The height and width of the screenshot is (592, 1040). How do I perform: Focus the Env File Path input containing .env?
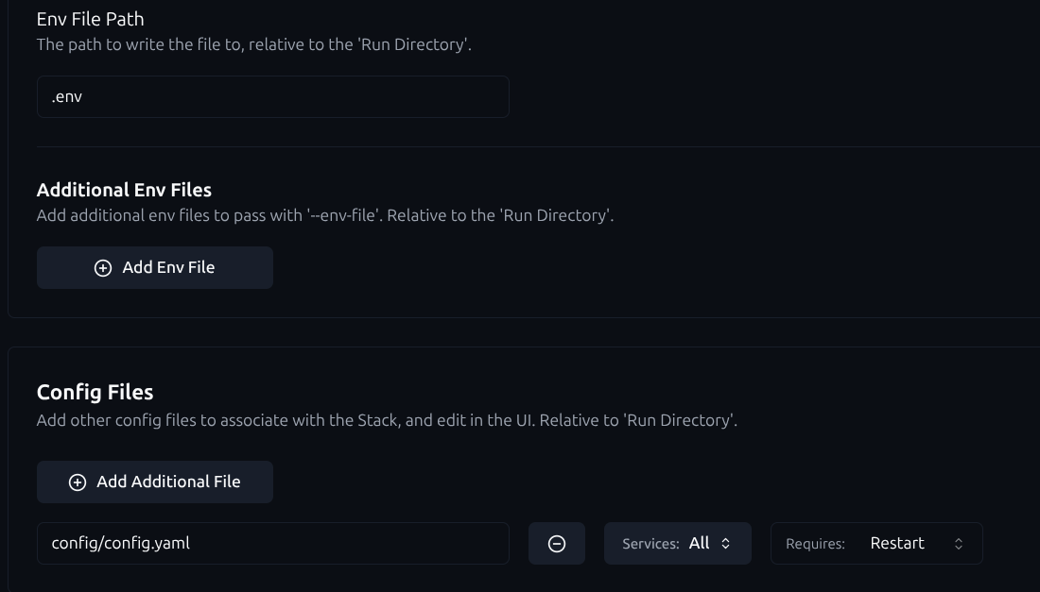(x=272, y=97)
